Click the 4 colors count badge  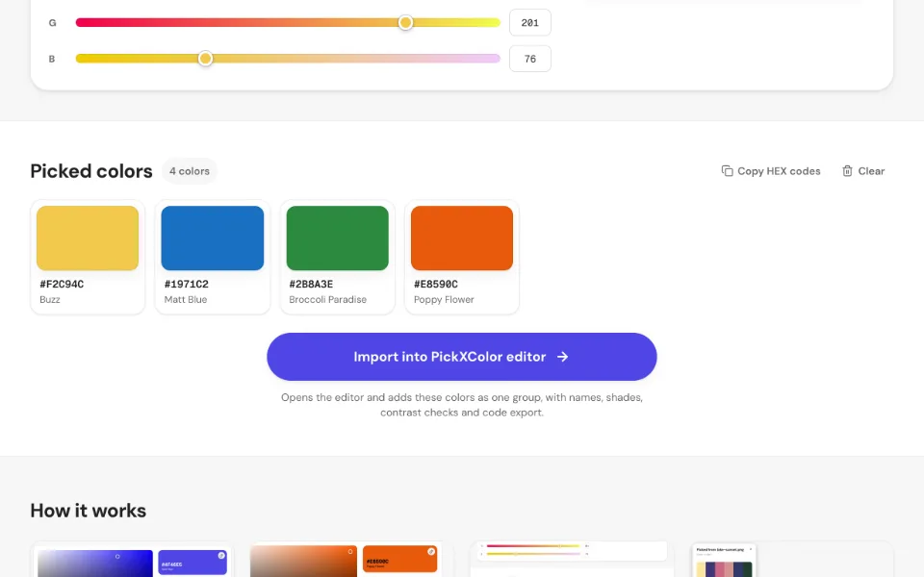click(190, 171)
